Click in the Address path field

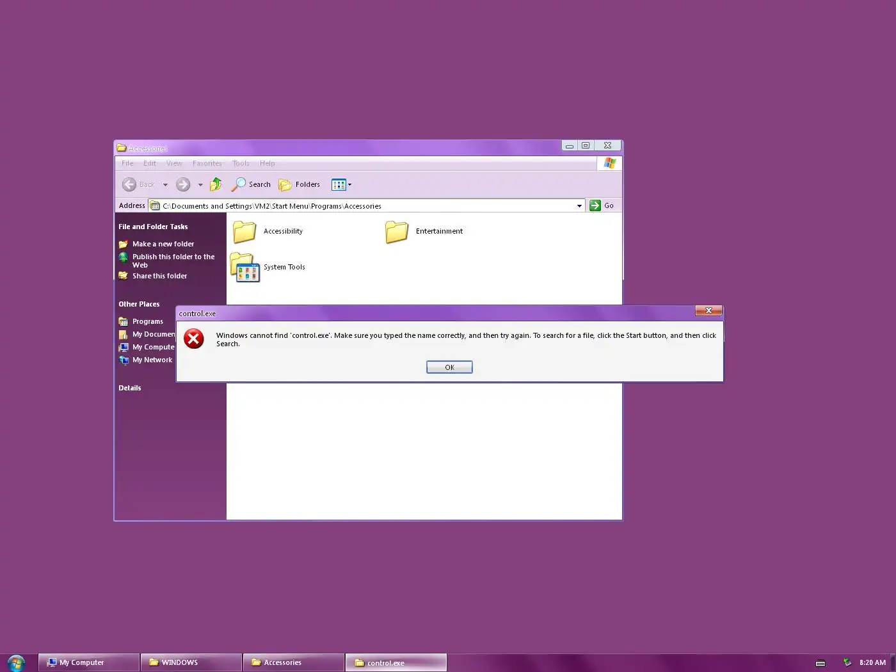[367, 205]
